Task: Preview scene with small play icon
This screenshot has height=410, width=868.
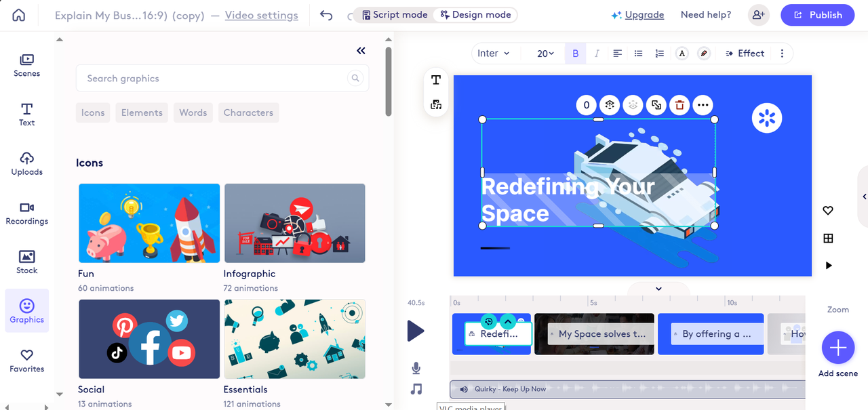Action: tap(829, 266)
